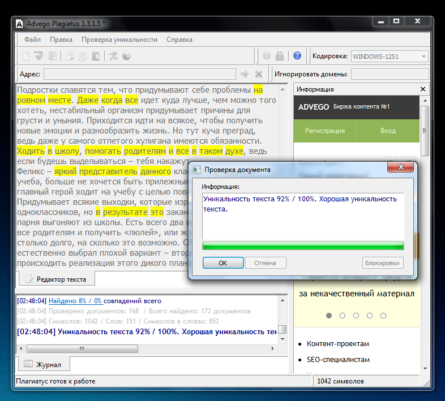Click the info panel scroll up arrow
This screenshot has height=401, width=445.
point(425,101)
